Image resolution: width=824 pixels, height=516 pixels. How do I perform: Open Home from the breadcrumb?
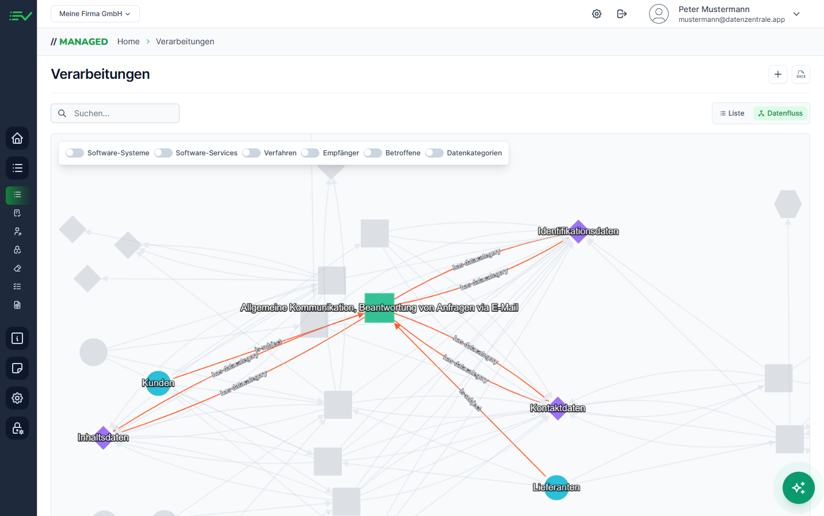[x=128, y=41]
